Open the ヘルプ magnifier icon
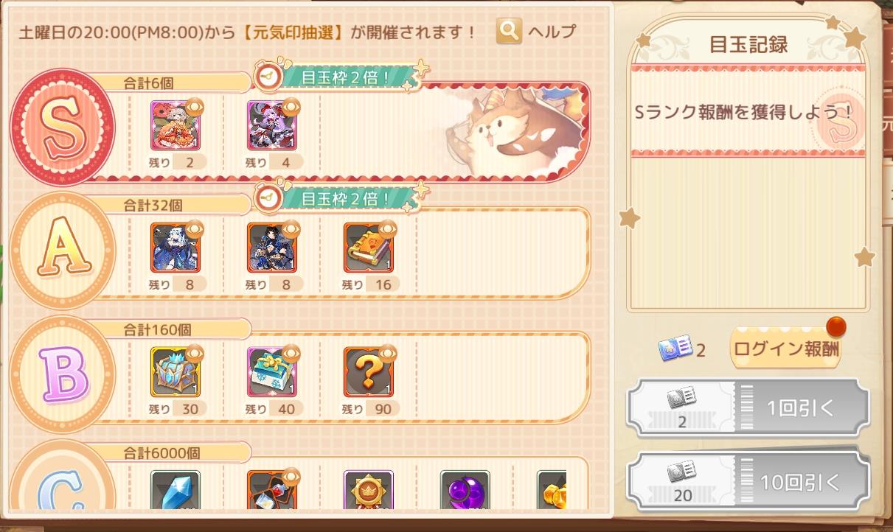Screen dimensions: 893x532 (509, 31)
